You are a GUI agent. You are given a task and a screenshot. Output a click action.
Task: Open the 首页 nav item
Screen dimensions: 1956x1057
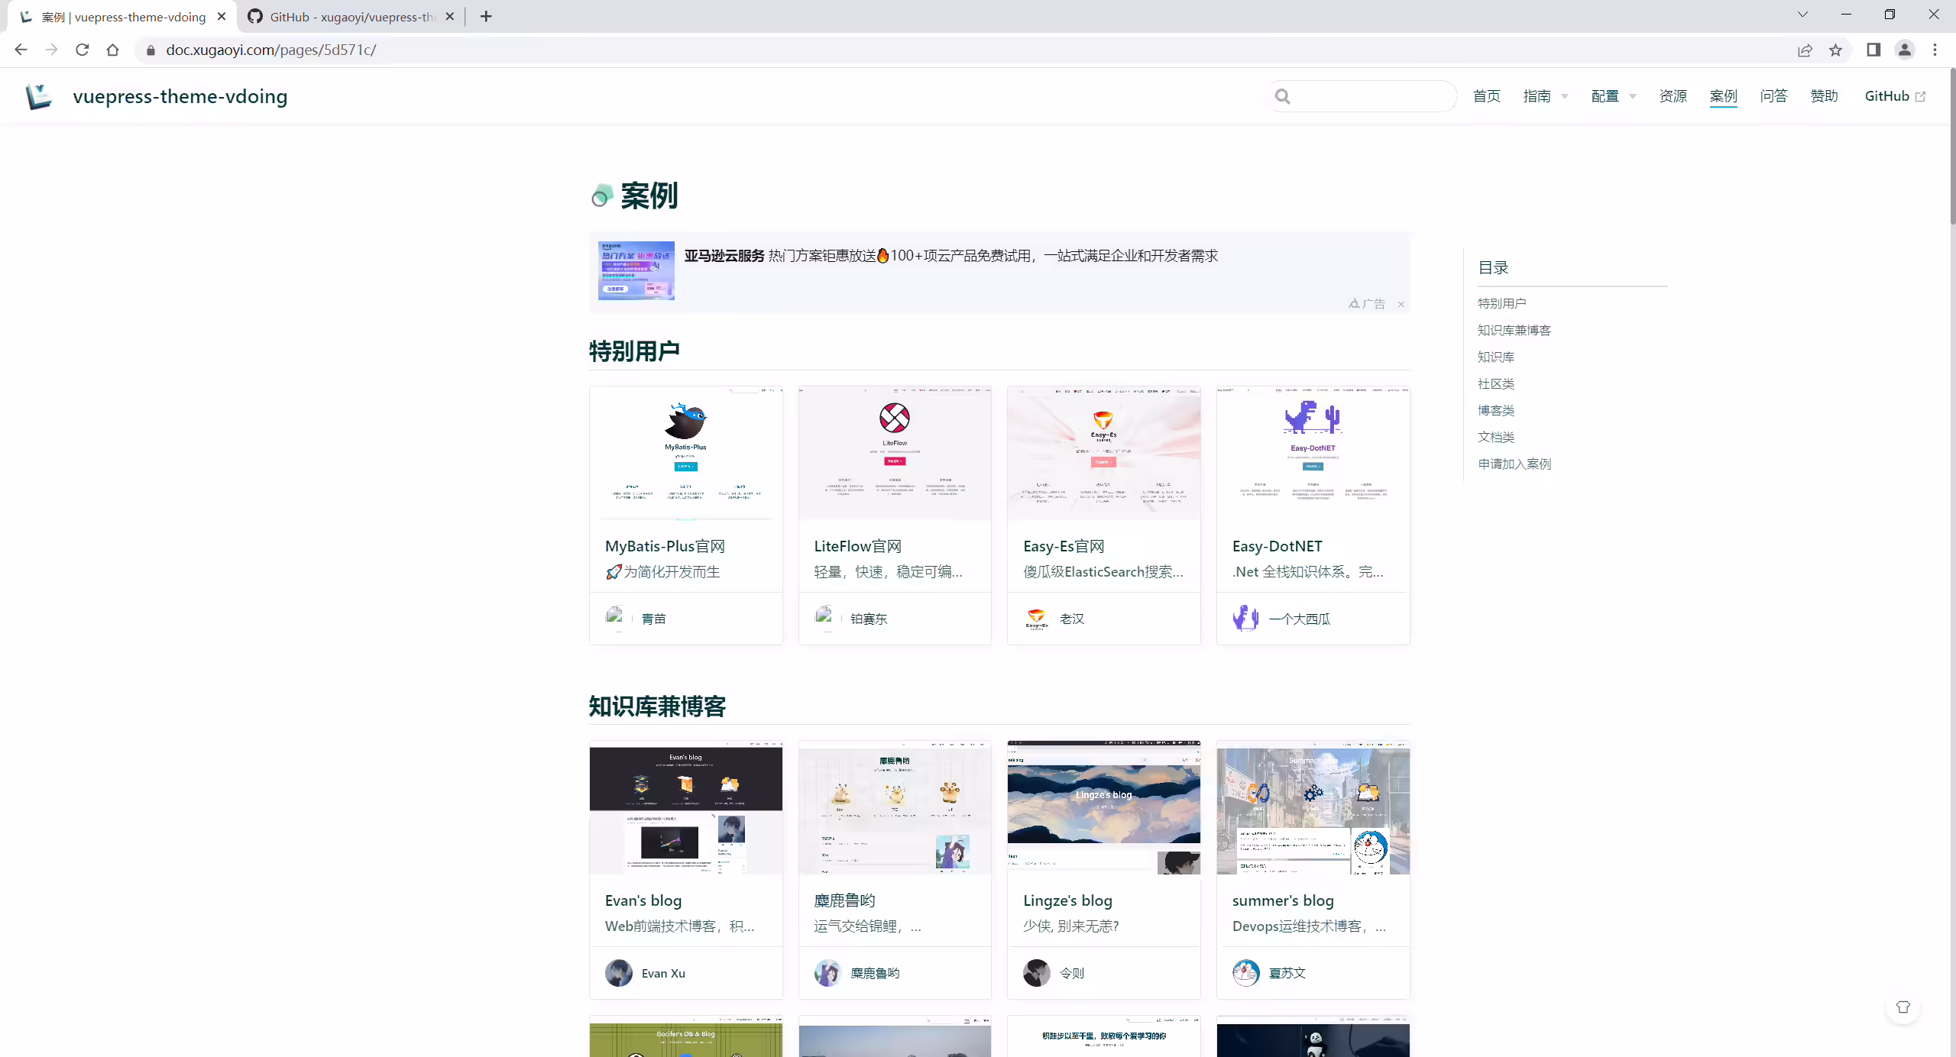coord(1487,96)
